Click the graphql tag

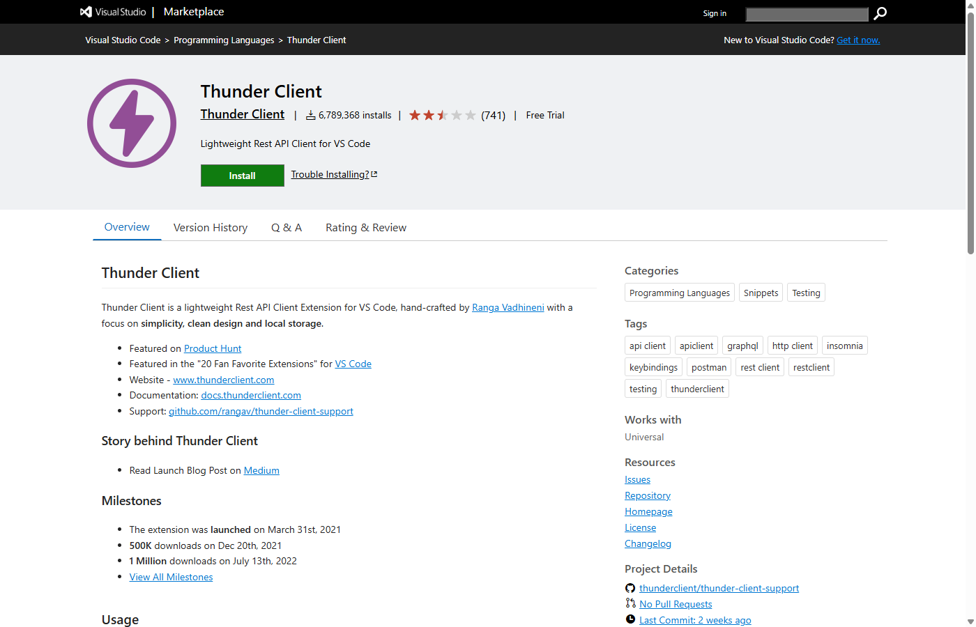click(742, 346)
